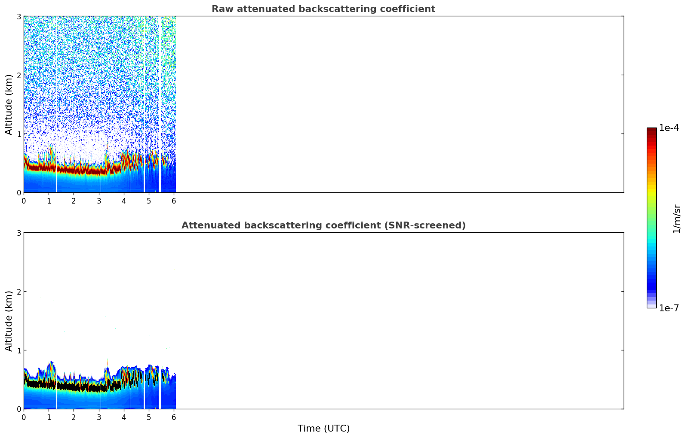Click the colorbar's '1e-7' minimum label
Image resolution: width=686 pixels, height=438 pixels.
click(x=669, y=308)
